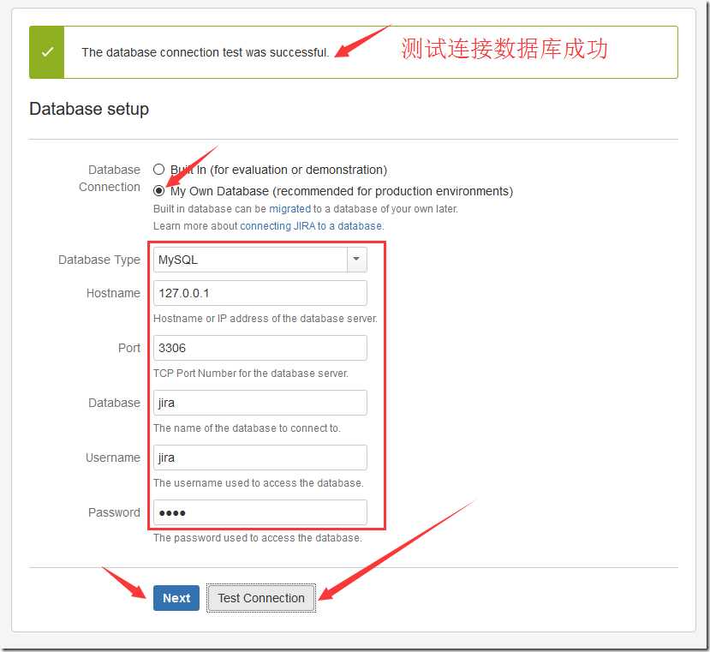Click into the Password field

point(260,512)
